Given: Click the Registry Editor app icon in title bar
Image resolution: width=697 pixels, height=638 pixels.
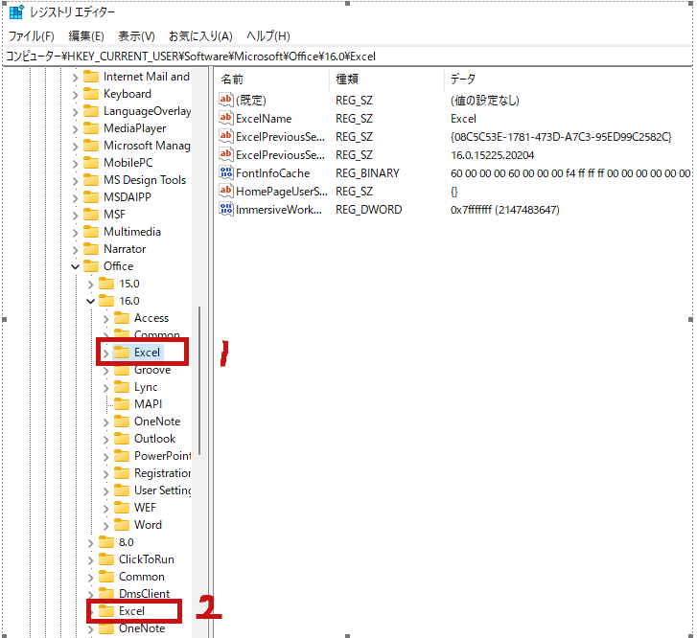Looking at the screenshot, I should (x=16, y=12).
